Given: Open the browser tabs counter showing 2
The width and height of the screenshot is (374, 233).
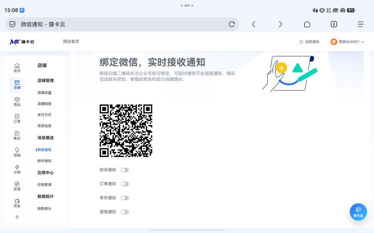Looking at the screenshot, I should [x=334, y=24].
